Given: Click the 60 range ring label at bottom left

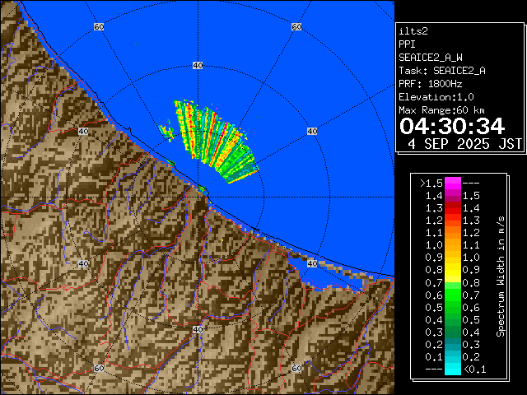Looking at the screenshot, I should pos(99,368).
